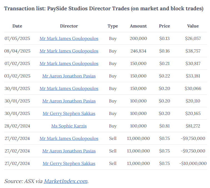Open Gerry Stephen Sakkas link dated 30/01/2025
This screenshot has width=210, height=188.
(x=69, y=114)
